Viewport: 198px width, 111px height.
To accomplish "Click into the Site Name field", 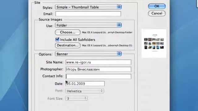I will [x=98, y=62].
